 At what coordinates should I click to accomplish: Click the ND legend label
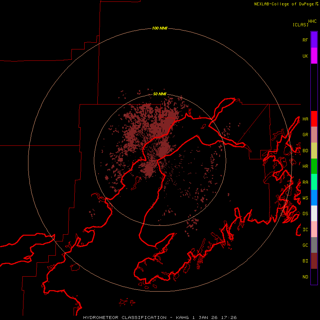point(305,277)
